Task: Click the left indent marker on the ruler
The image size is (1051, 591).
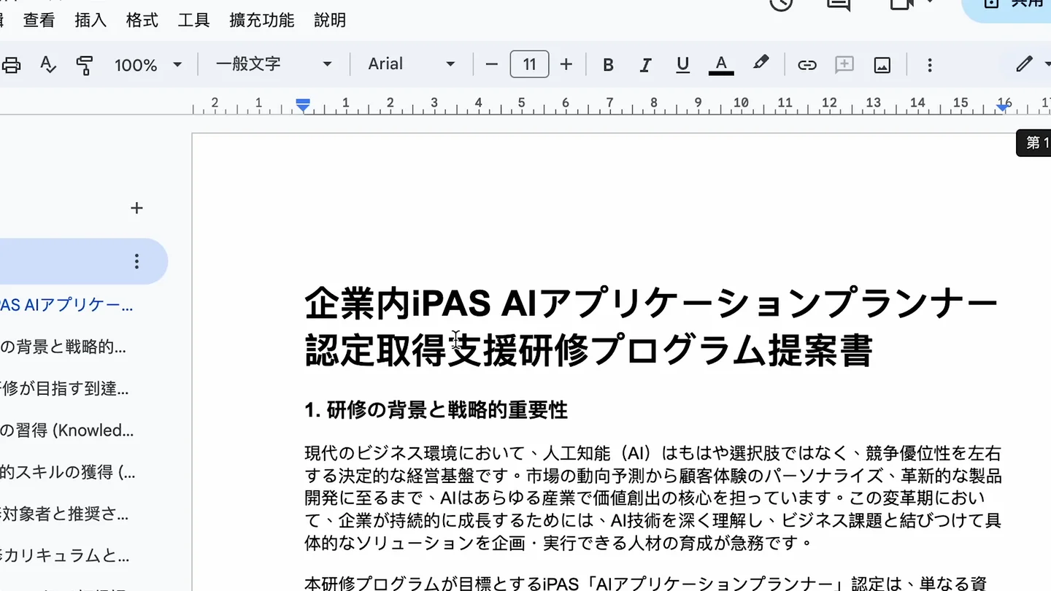Action: point(303,105)
